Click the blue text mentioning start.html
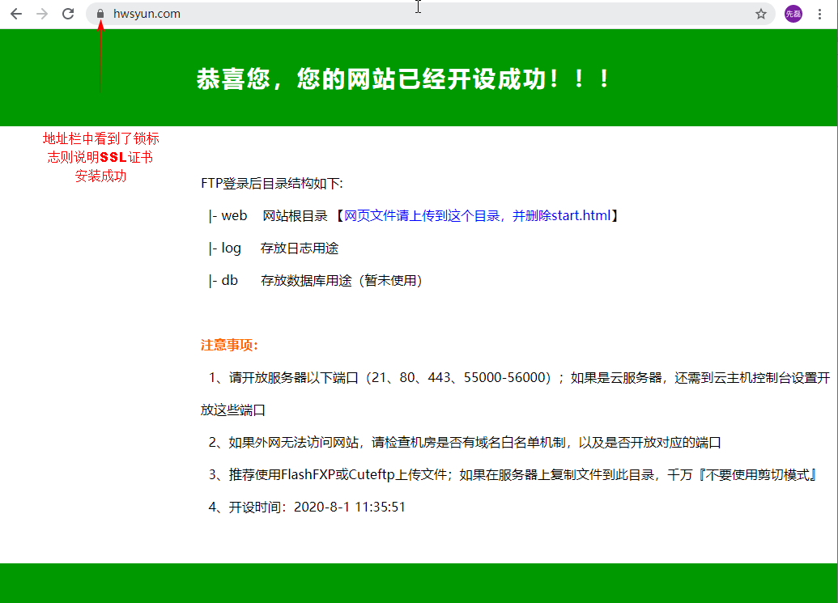Image resolution: width=838 pixels, height=603 pixels. (x=477, y=216)
